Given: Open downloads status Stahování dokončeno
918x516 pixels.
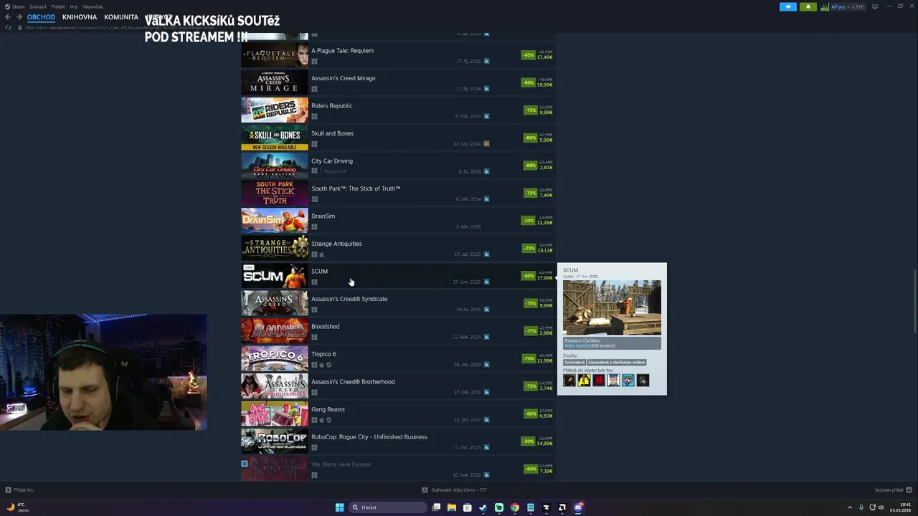Looking at the screenshot, I should 455,490.
